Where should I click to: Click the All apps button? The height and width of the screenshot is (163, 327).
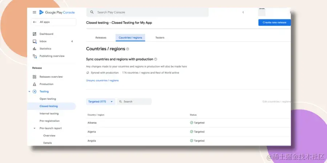[x=53, y=22]
